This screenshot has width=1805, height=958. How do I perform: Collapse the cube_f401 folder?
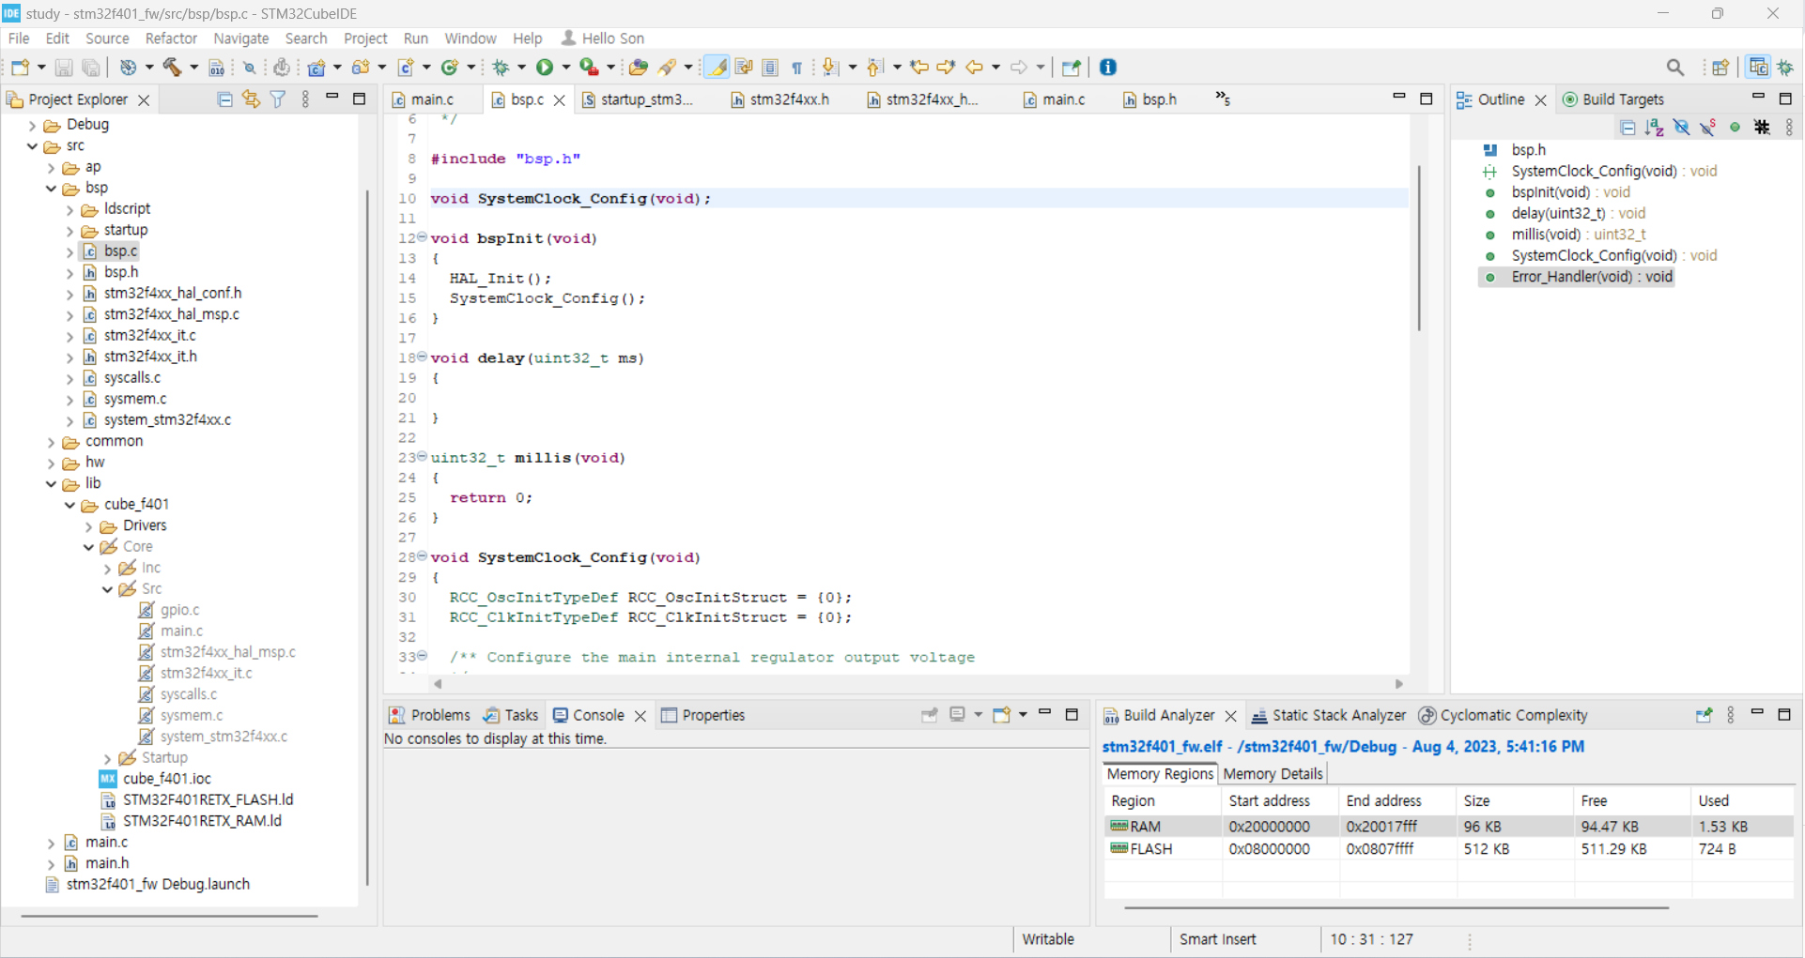[69, 505]
